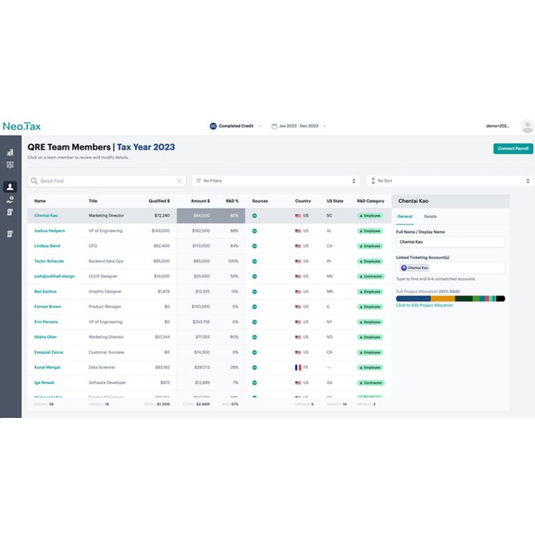Click the CC badge beside Completed Credit
This screenshot has width=535, height=535.
(x=213, y=126)
